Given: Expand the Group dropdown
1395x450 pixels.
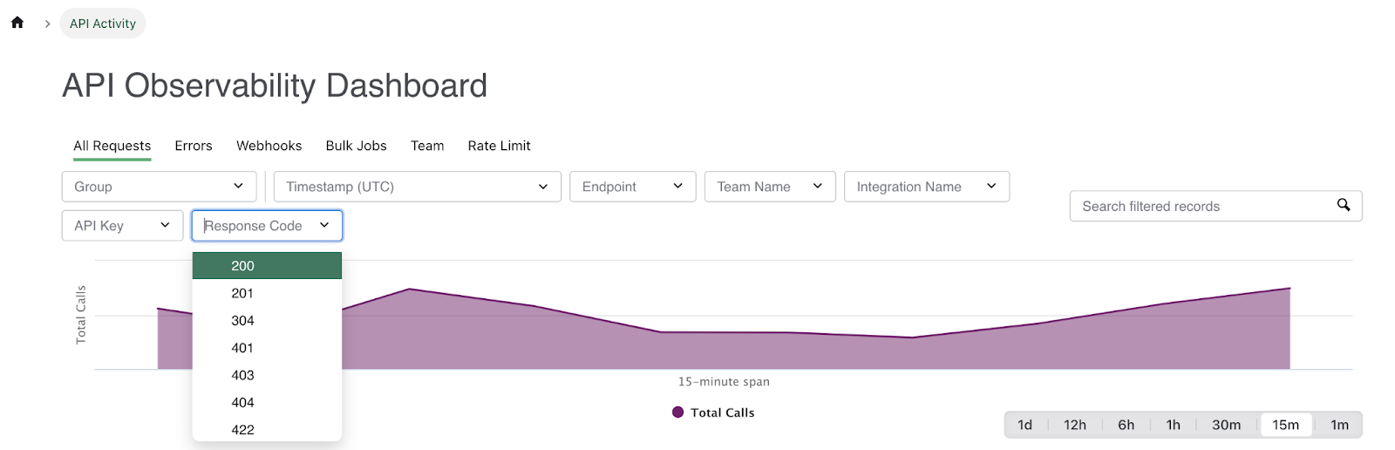Looking at the screenshot, I should coord(159,187).
